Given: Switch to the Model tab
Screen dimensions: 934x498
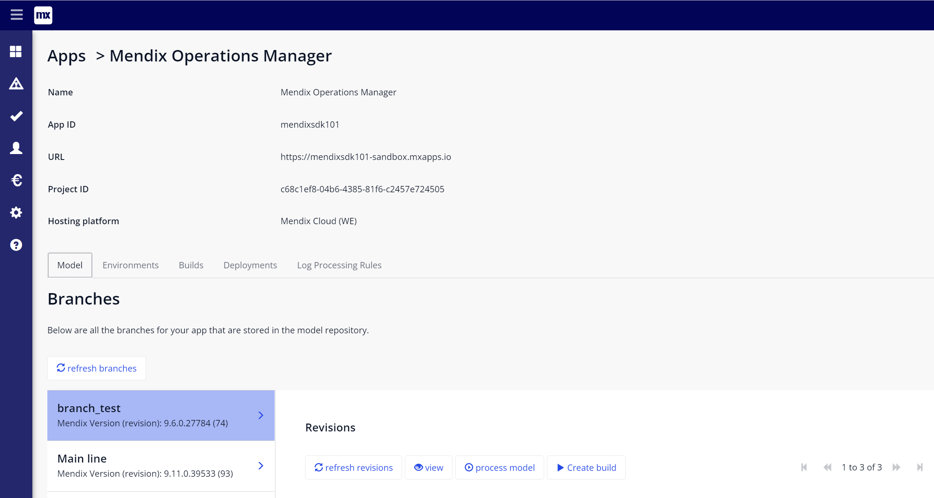Looking at the screenshot, I should point(70,265).
